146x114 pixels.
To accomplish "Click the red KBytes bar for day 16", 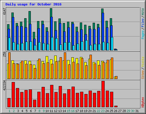I will 73,97.
